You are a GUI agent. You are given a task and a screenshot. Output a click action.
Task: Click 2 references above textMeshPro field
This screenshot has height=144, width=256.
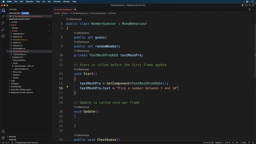81,51
